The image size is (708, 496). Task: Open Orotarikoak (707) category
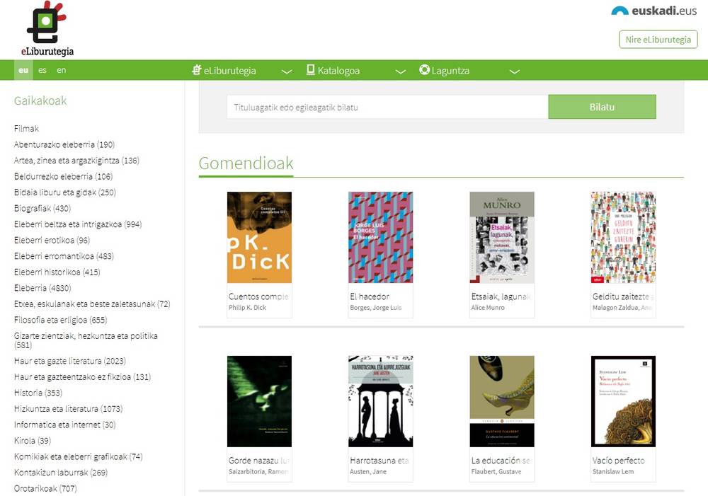[x=45, y=488]
